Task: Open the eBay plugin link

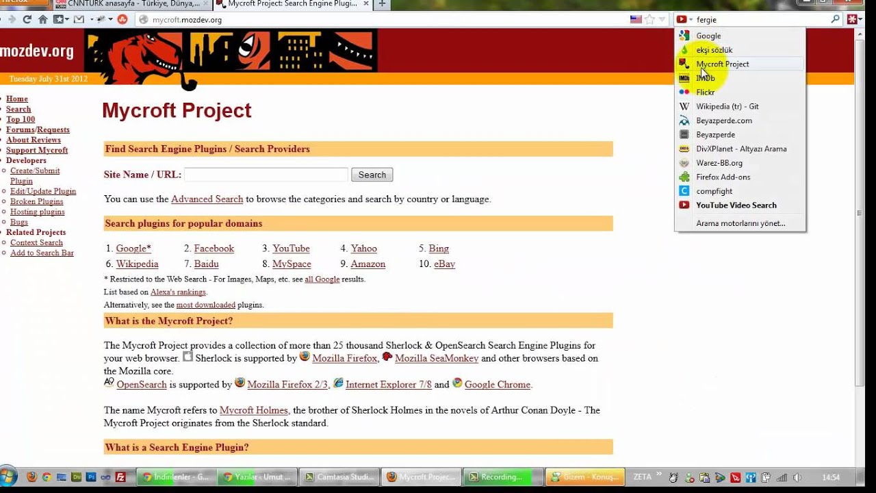Action: (x=444, y=264)
